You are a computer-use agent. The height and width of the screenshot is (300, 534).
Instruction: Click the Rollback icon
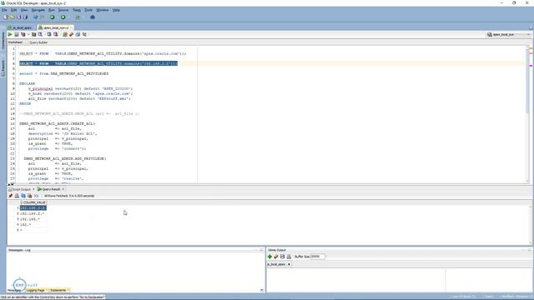point(56,34)
